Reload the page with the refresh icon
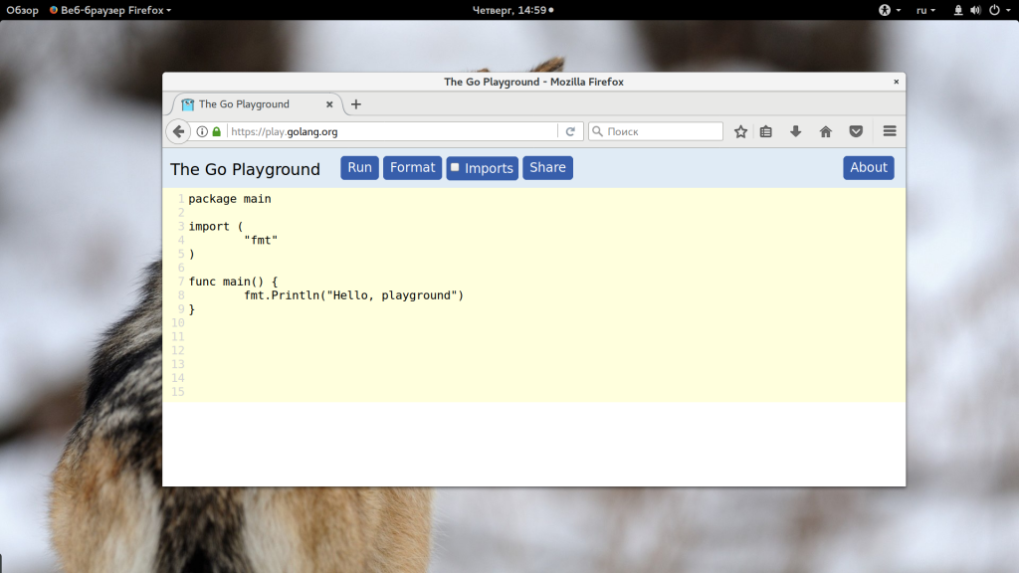Viewport: 1019px width, 573px height. 570,131
